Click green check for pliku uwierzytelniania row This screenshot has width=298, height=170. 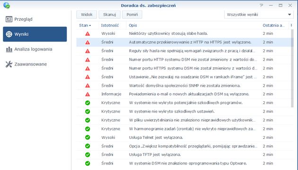click(88, 120)
